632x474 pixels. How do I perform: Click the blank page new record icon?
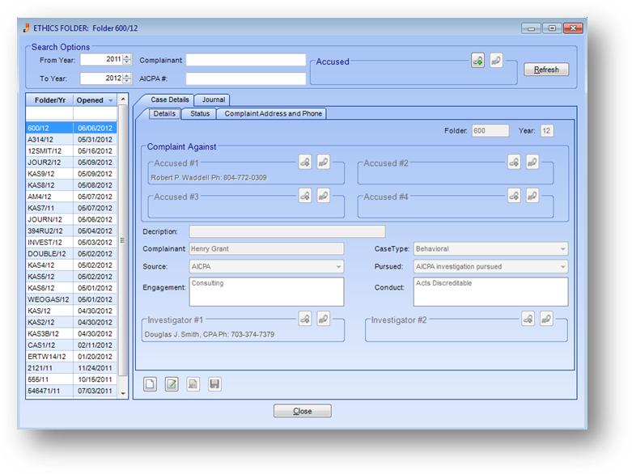(x=150, y=384)
